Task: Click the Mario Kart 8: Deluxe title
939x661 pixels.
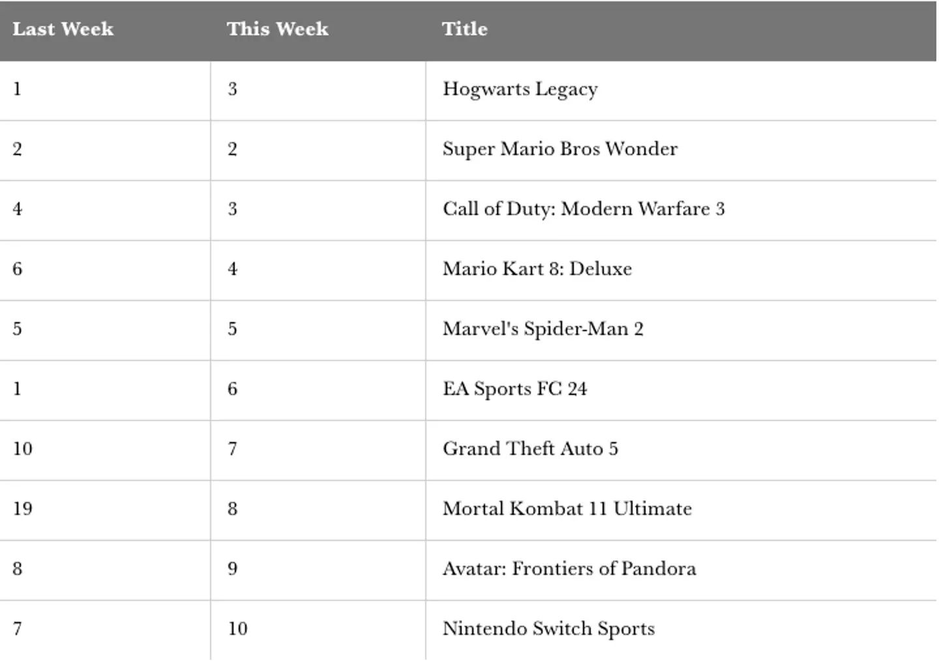Action: 537,269
